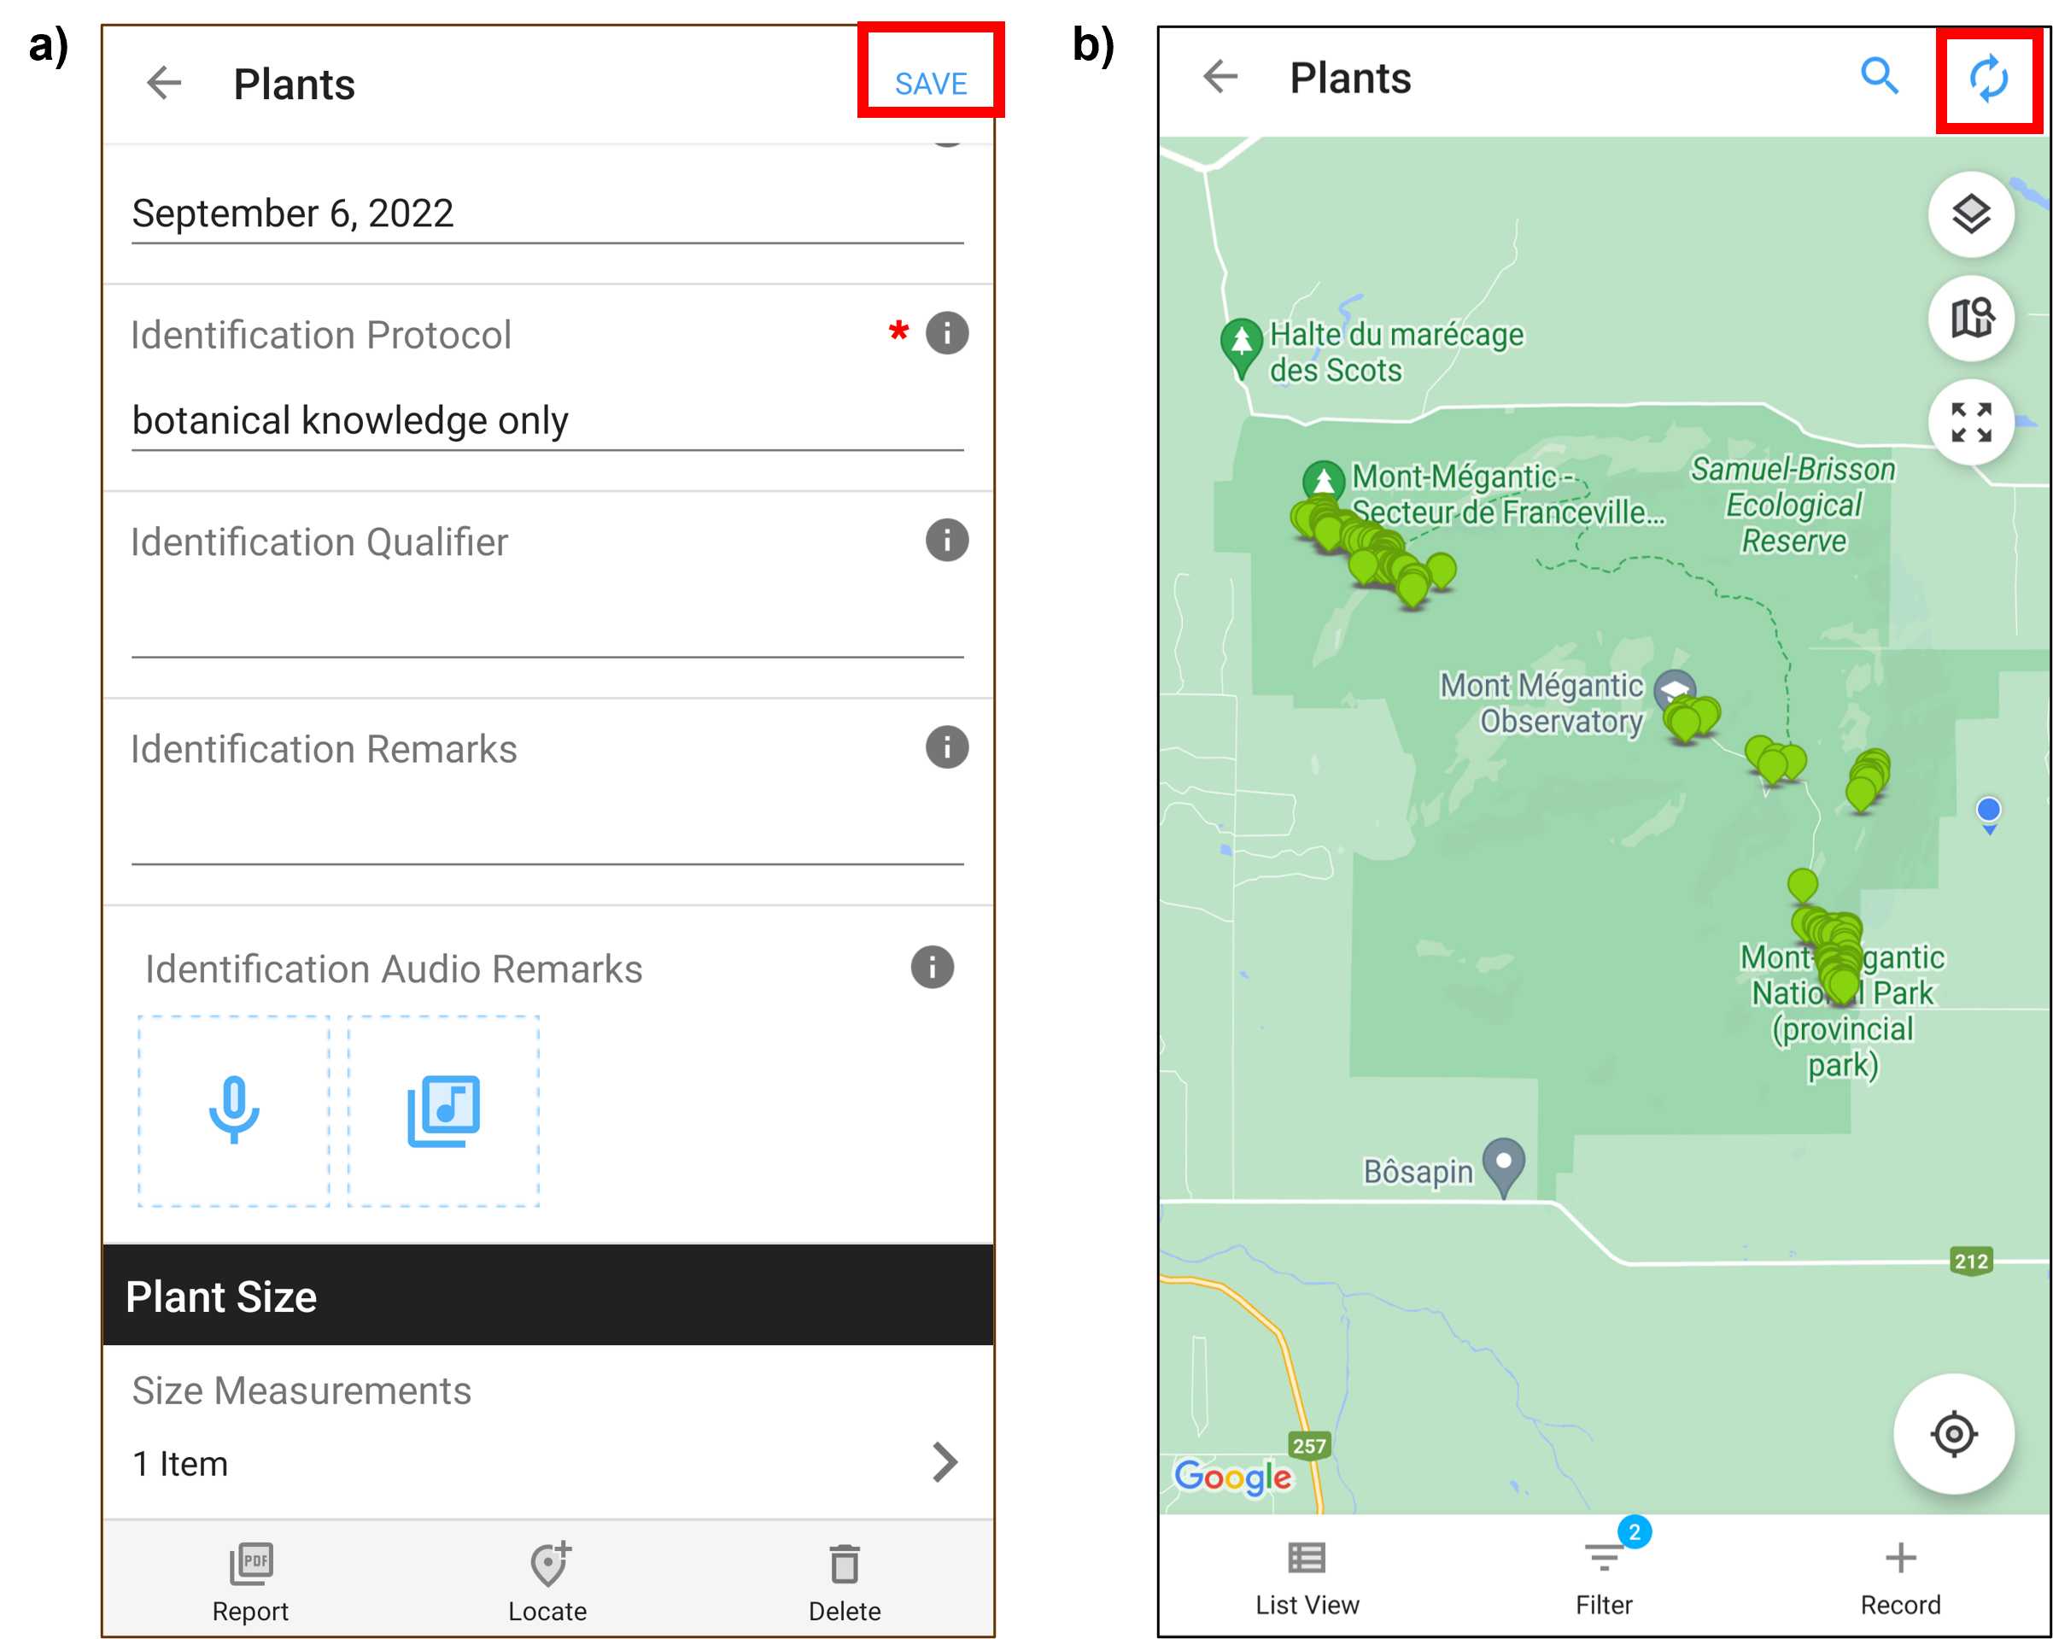
Task: Center map on my location
Action: pos(1953,1432)
